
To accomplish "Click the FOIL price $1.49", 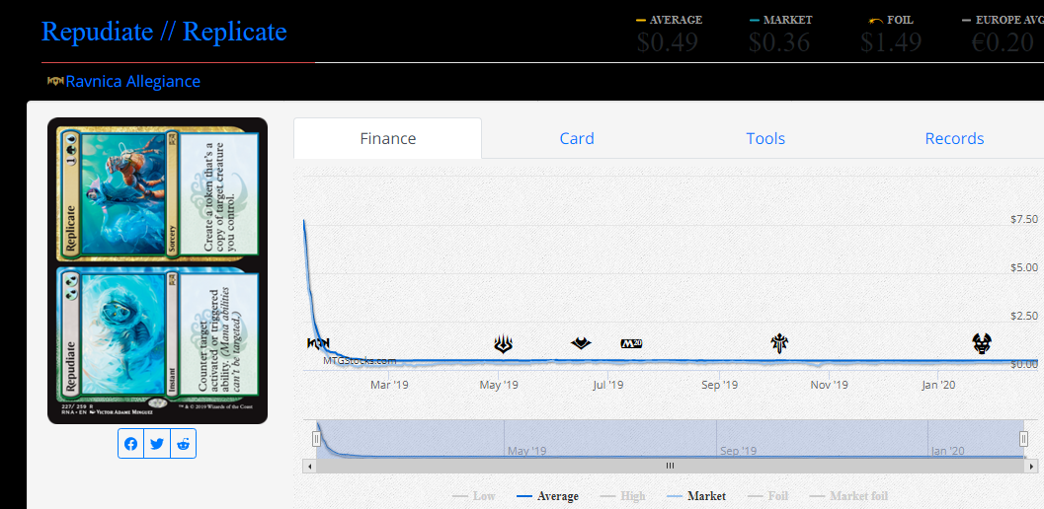I will (891, 41).
